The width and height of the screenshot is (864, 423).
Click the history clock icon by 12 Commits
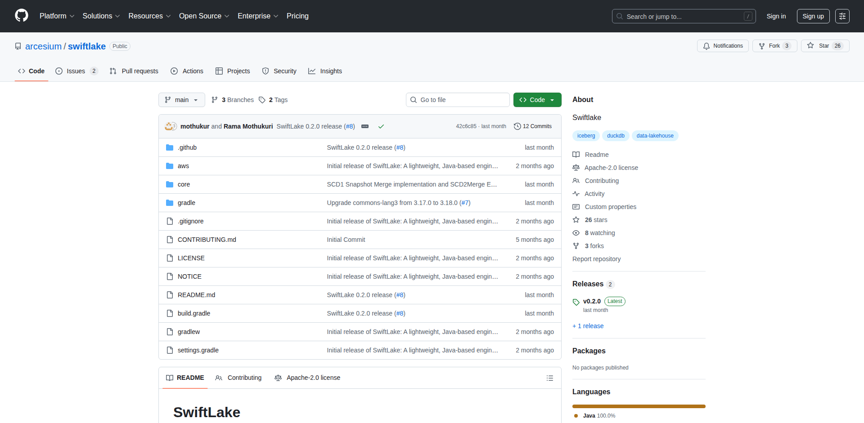(517, 126)
